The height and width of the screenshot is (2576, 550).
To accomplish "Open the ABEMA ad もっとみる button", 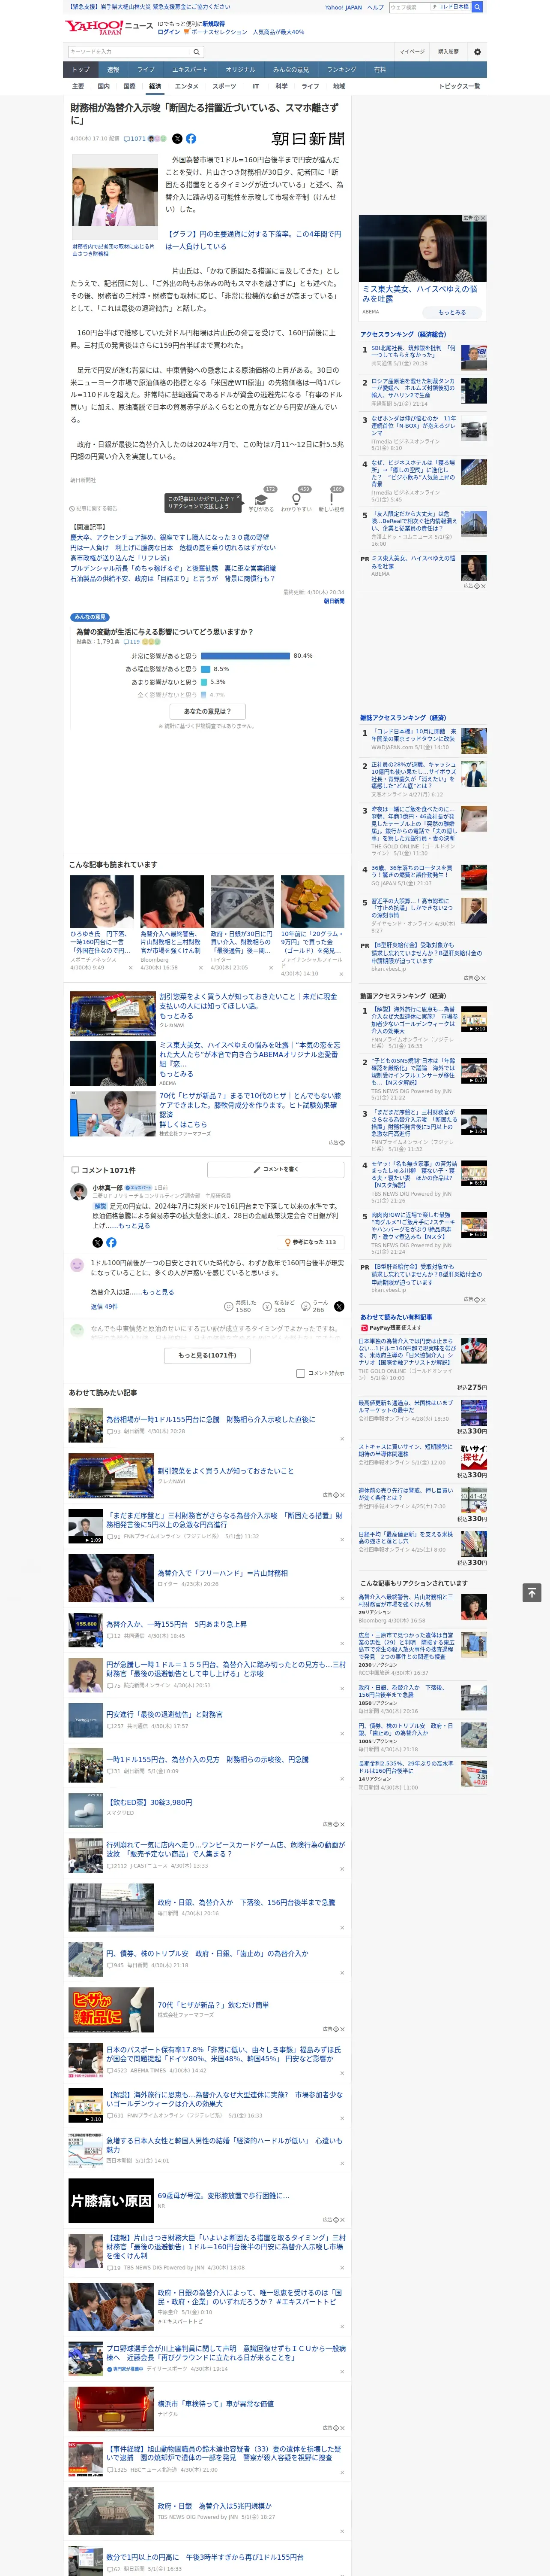I will (x=452, y=312).
